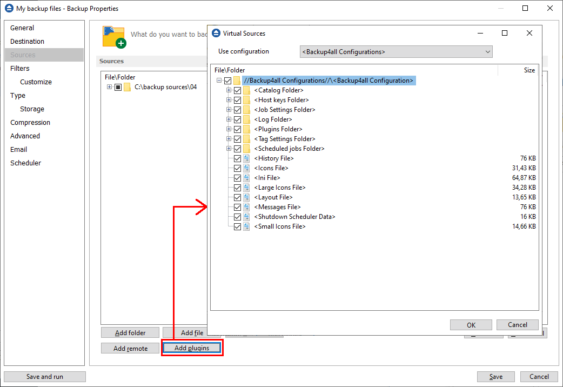Collapse the root Backup4all Configurations node
This screenshot has height=387, width=563.
(219, 81)
